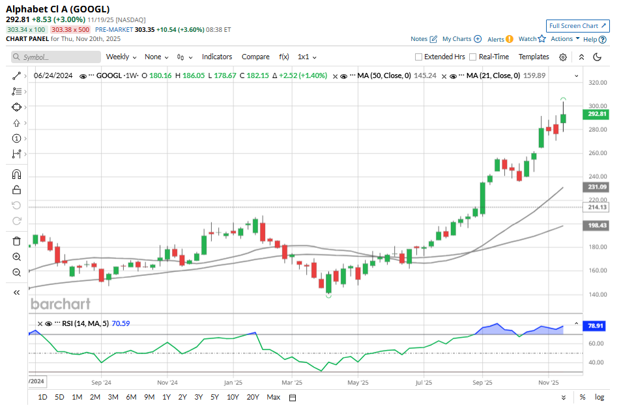Viewport: 621px width, 410px height.
Task: Select the 1Y time range
Action: pos(166,397)
